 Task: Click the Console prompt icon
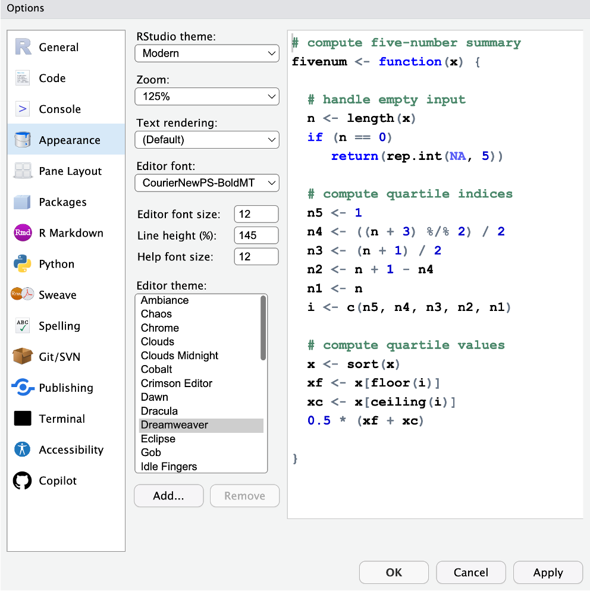click(23, 109)
